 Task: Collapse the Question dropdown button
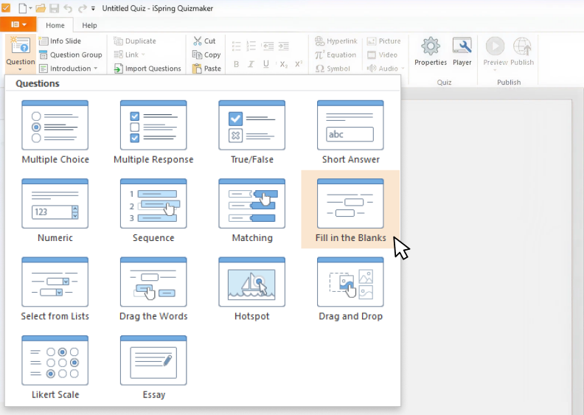(20, 53)
